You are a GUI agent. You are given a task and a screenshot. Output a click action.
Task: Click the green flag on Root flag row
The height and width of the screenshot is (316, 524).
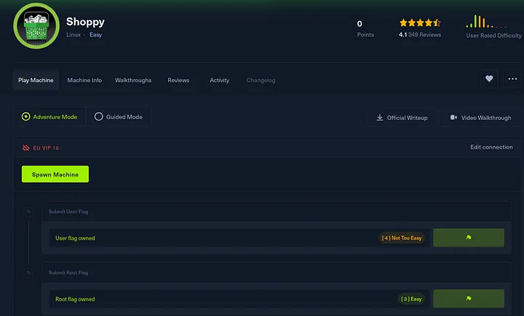(x=468, y=299)
